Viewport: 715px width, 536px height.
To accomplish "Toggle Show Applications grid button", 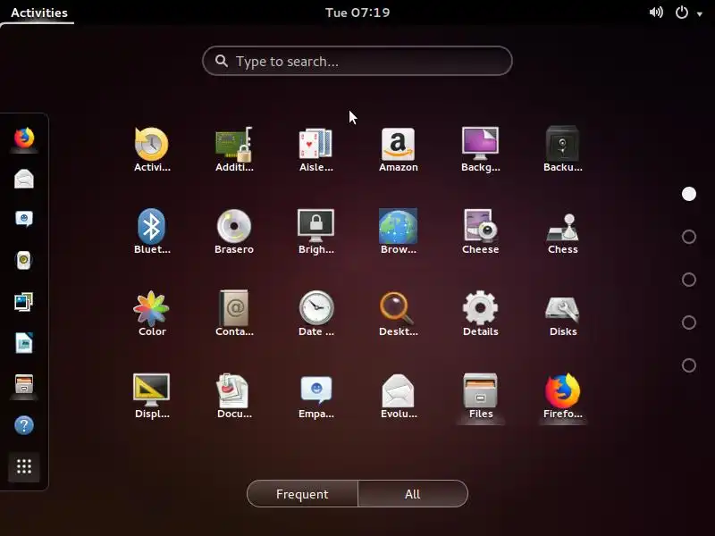I will 24,466.
